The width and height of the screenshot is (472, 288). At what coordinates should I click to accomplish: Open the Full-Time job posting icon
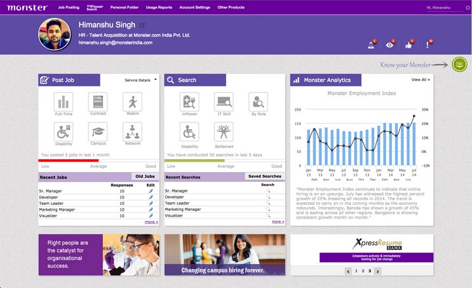tap(63, 102)
